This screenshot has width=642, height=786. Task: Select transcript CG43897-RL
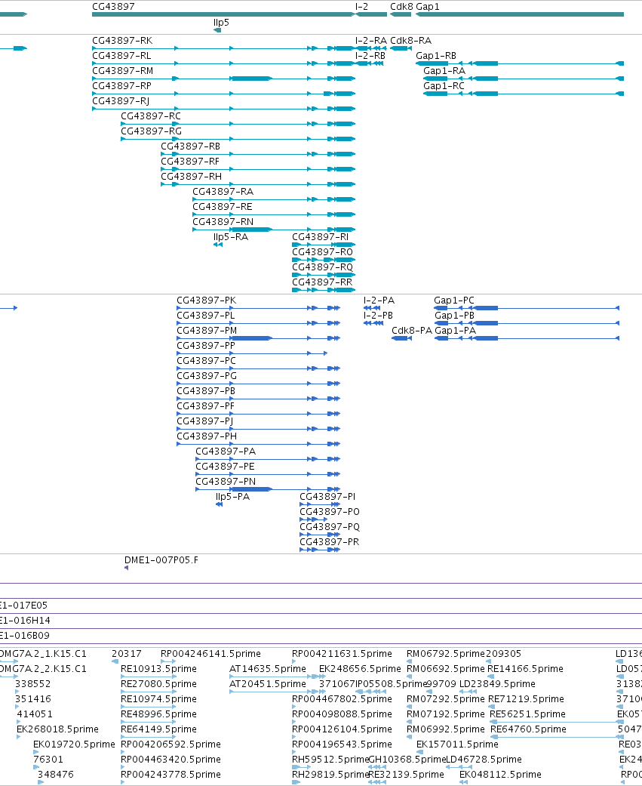point(223,63)
